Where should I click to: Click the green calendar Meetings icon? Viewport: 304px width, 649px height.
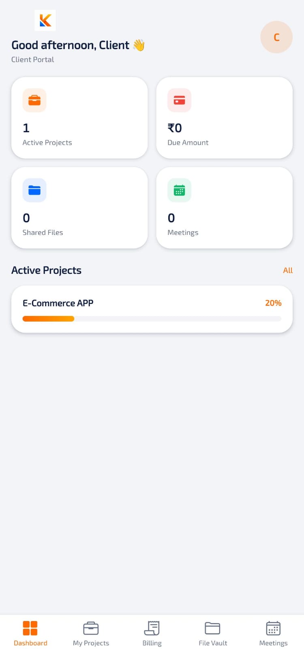point(179,190)
